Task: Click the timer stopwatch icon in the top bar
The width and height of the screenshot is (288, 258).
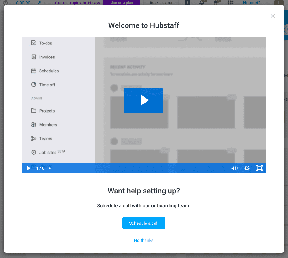Action: (6, 3)
